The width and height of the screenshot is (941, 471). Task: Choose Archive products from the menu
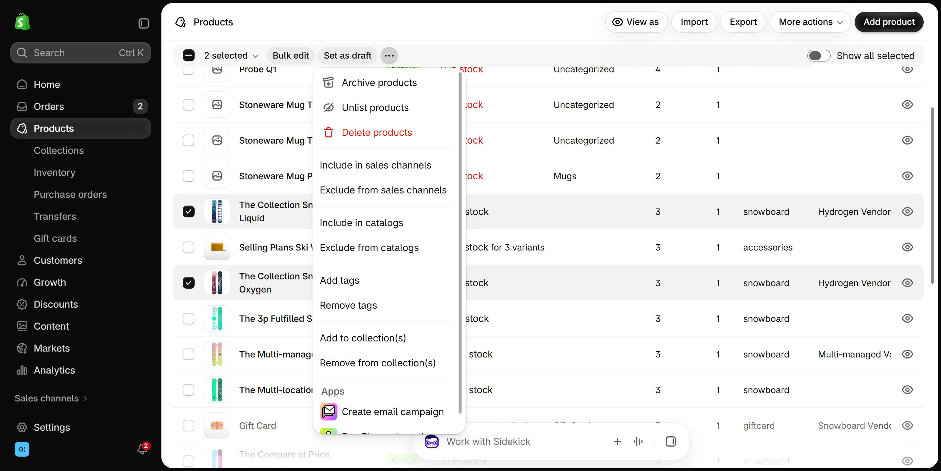[383, 83]
